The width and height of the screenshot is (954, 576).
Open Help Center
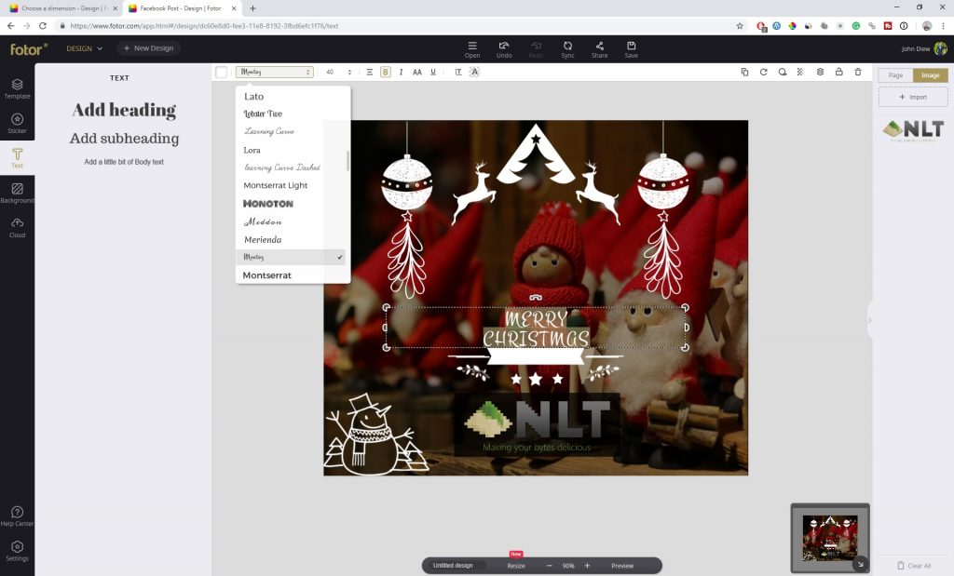(17, 516)
